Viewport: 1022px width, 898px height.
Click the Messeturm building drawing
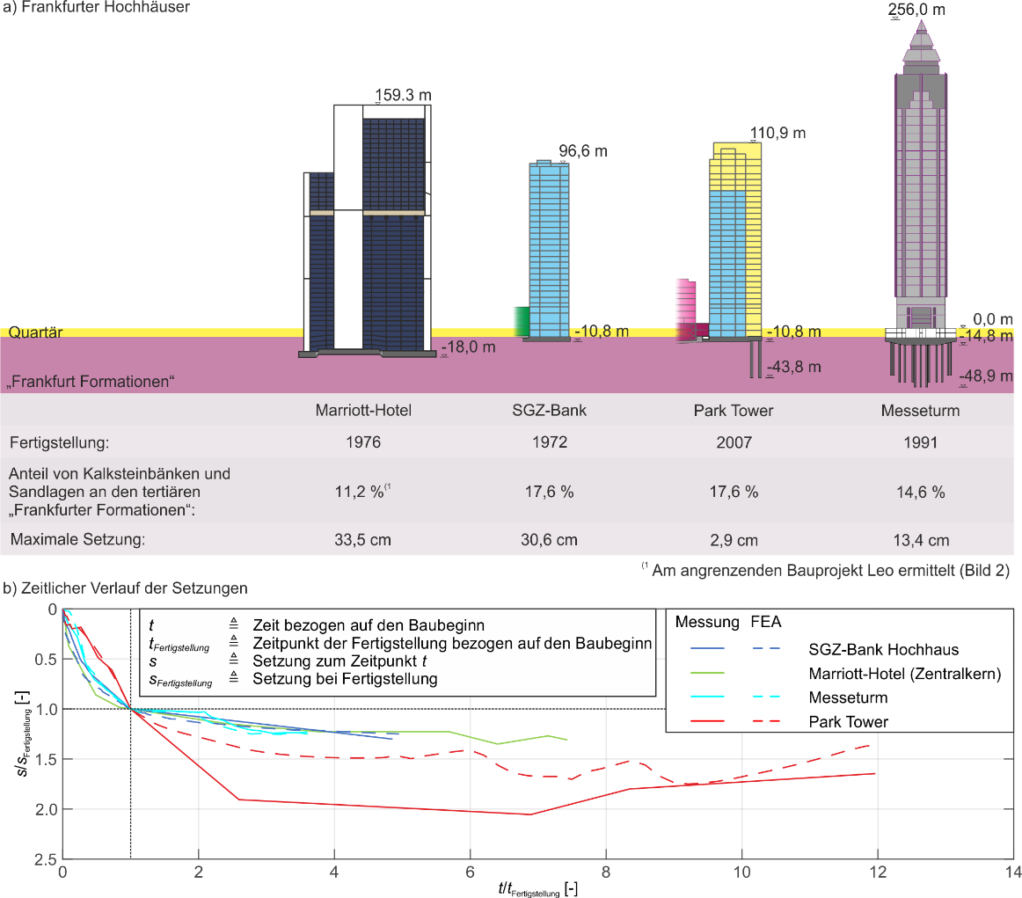pos(921,203)
